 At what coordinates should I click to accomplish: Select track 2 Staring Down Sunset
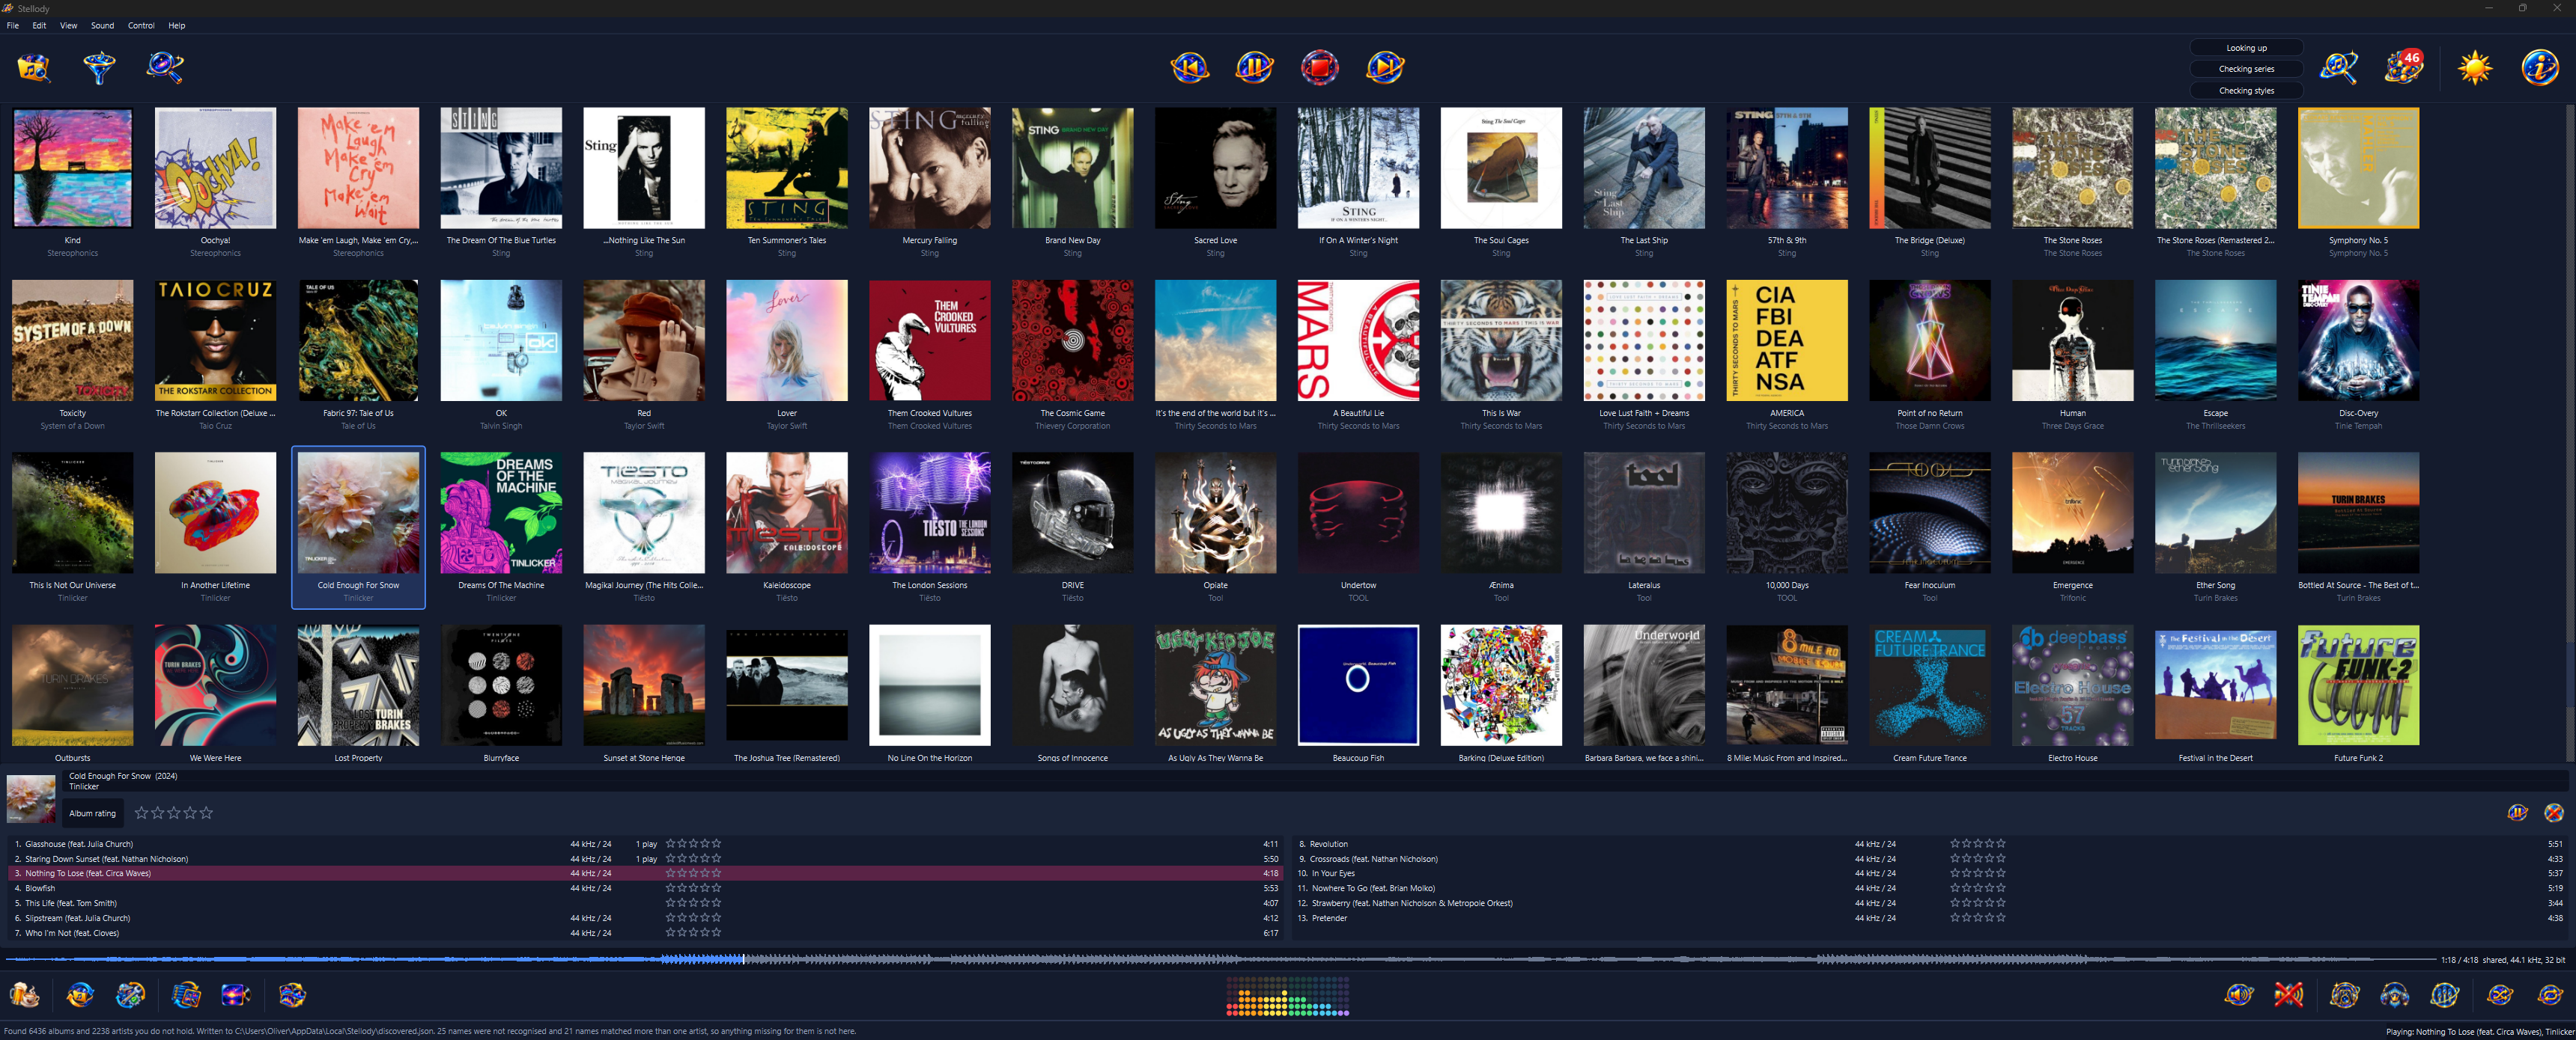(x=644, y=859)
